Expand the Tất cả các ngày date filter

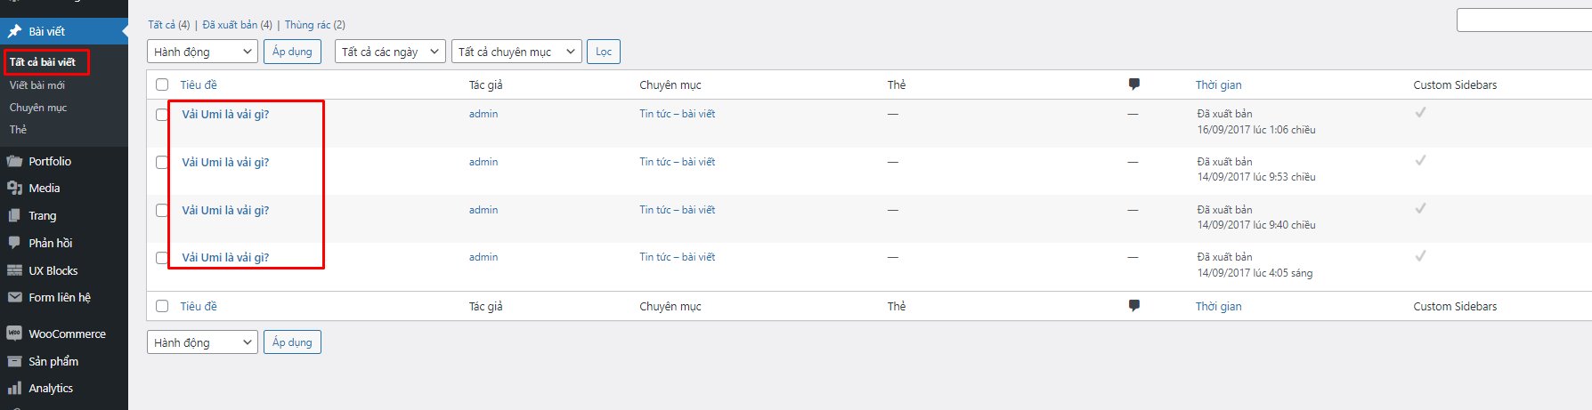point(390,52)
